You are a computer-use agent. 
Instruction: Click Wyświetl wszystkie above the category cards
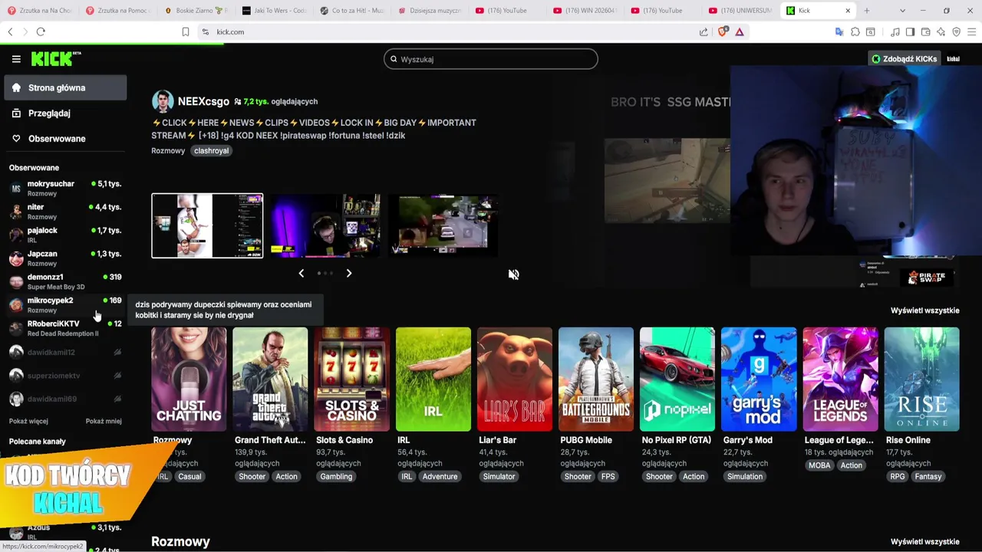(x=924, y=310)
